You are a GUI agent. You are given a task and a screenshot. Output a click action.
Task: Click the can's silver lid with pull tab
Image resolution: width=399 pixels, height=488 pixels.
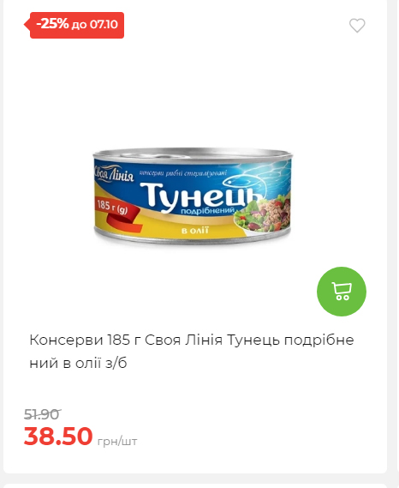click(193, 154)
